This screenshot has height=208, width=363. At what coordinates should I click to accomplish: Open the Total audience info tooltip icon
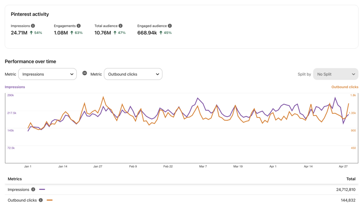pyautogui.click(x=121, y=26)
